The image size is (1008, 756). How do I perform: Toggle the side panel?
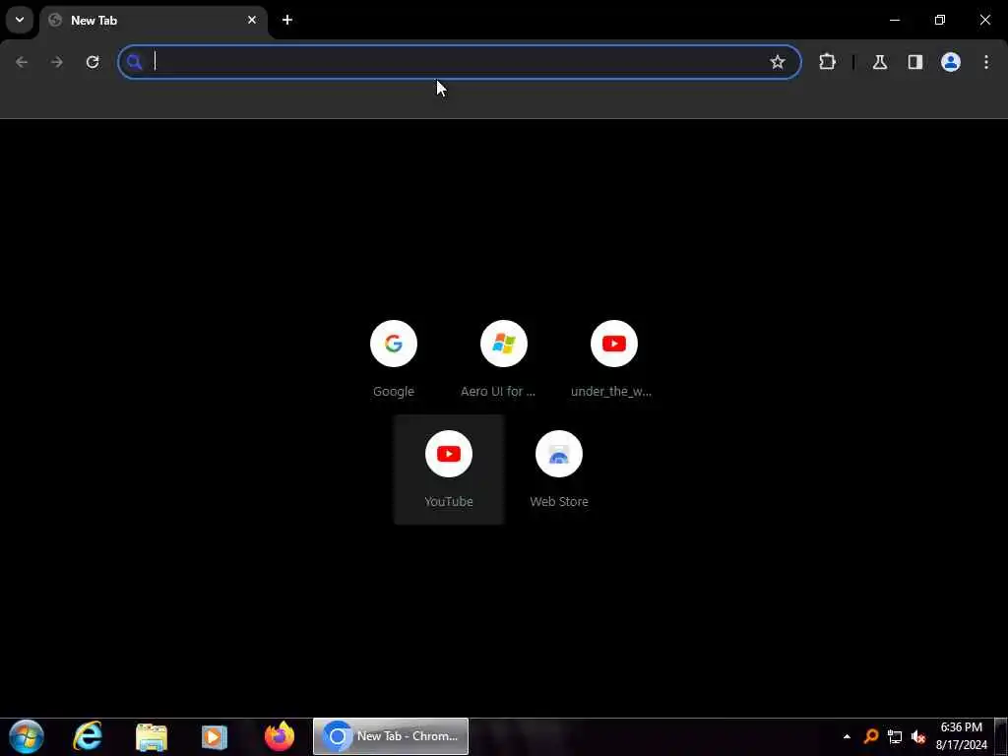tap(915, 62)
